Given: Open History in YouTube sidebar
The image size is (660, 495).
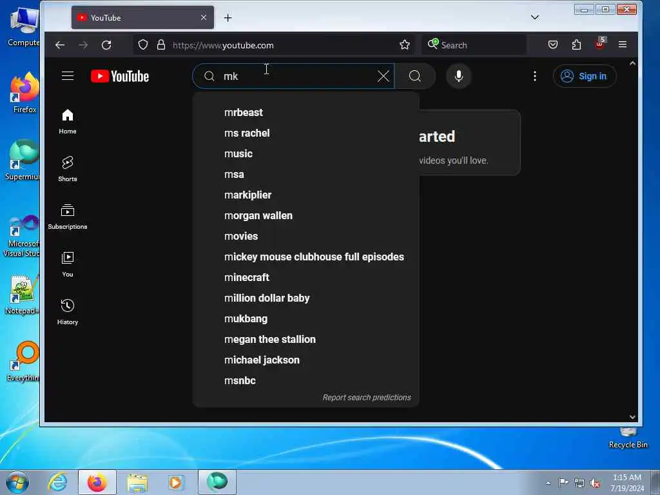Looking at the screenshot, I should (x=67, y=313).
